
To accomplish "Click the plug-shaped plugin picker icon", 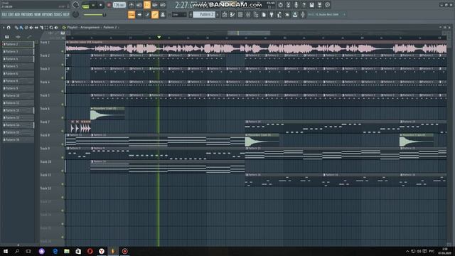I will click(x=272, y=14).
